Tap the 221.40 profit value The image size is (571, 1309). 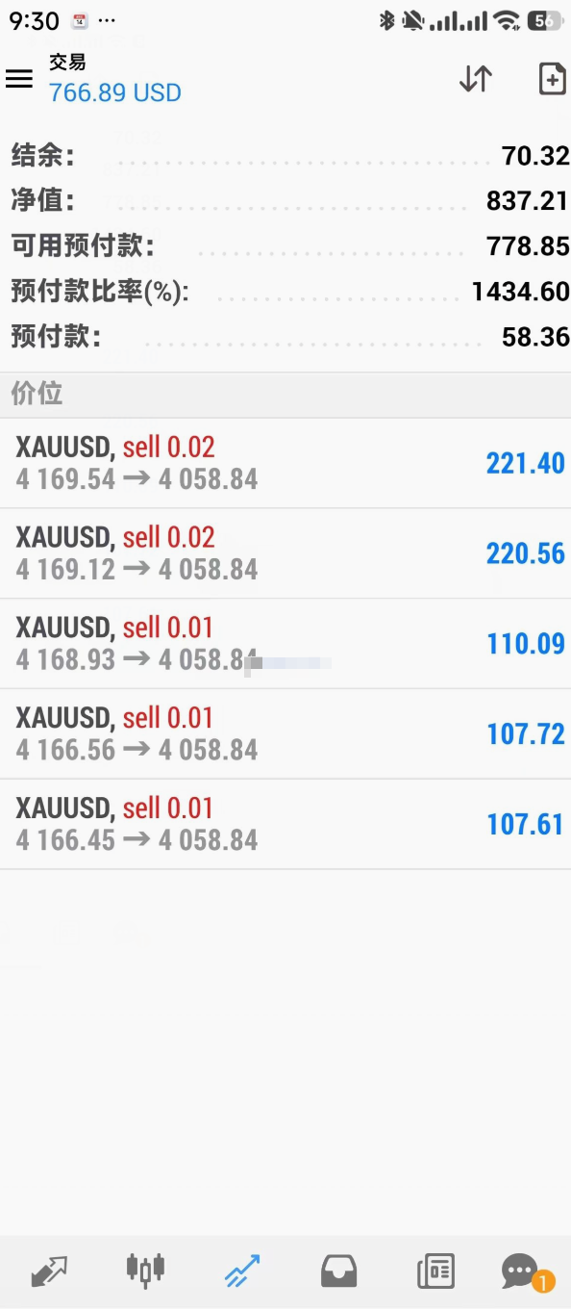(x=526, y=463)
